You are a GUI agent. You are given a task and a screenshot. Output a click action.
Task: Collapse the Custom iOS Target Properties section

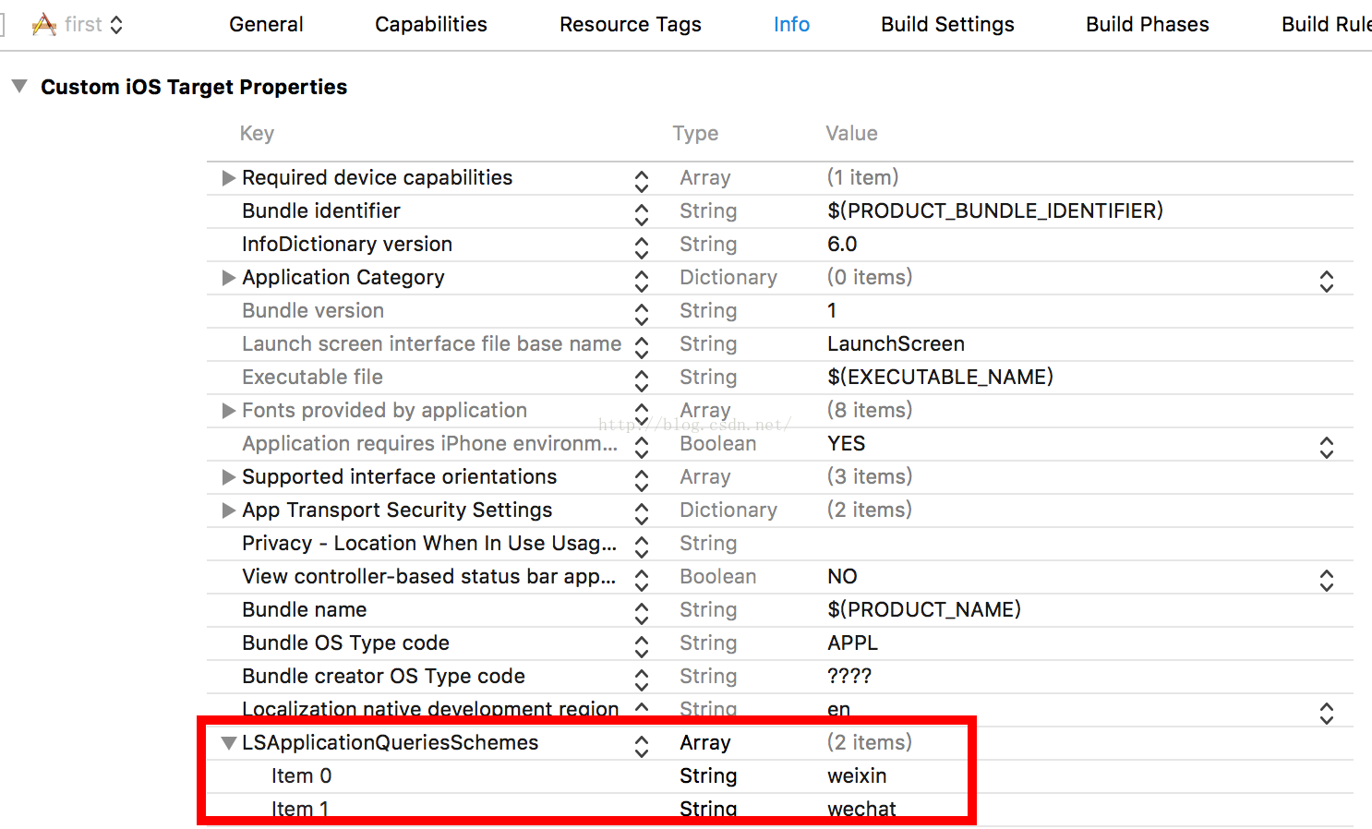tap(19, 87)
